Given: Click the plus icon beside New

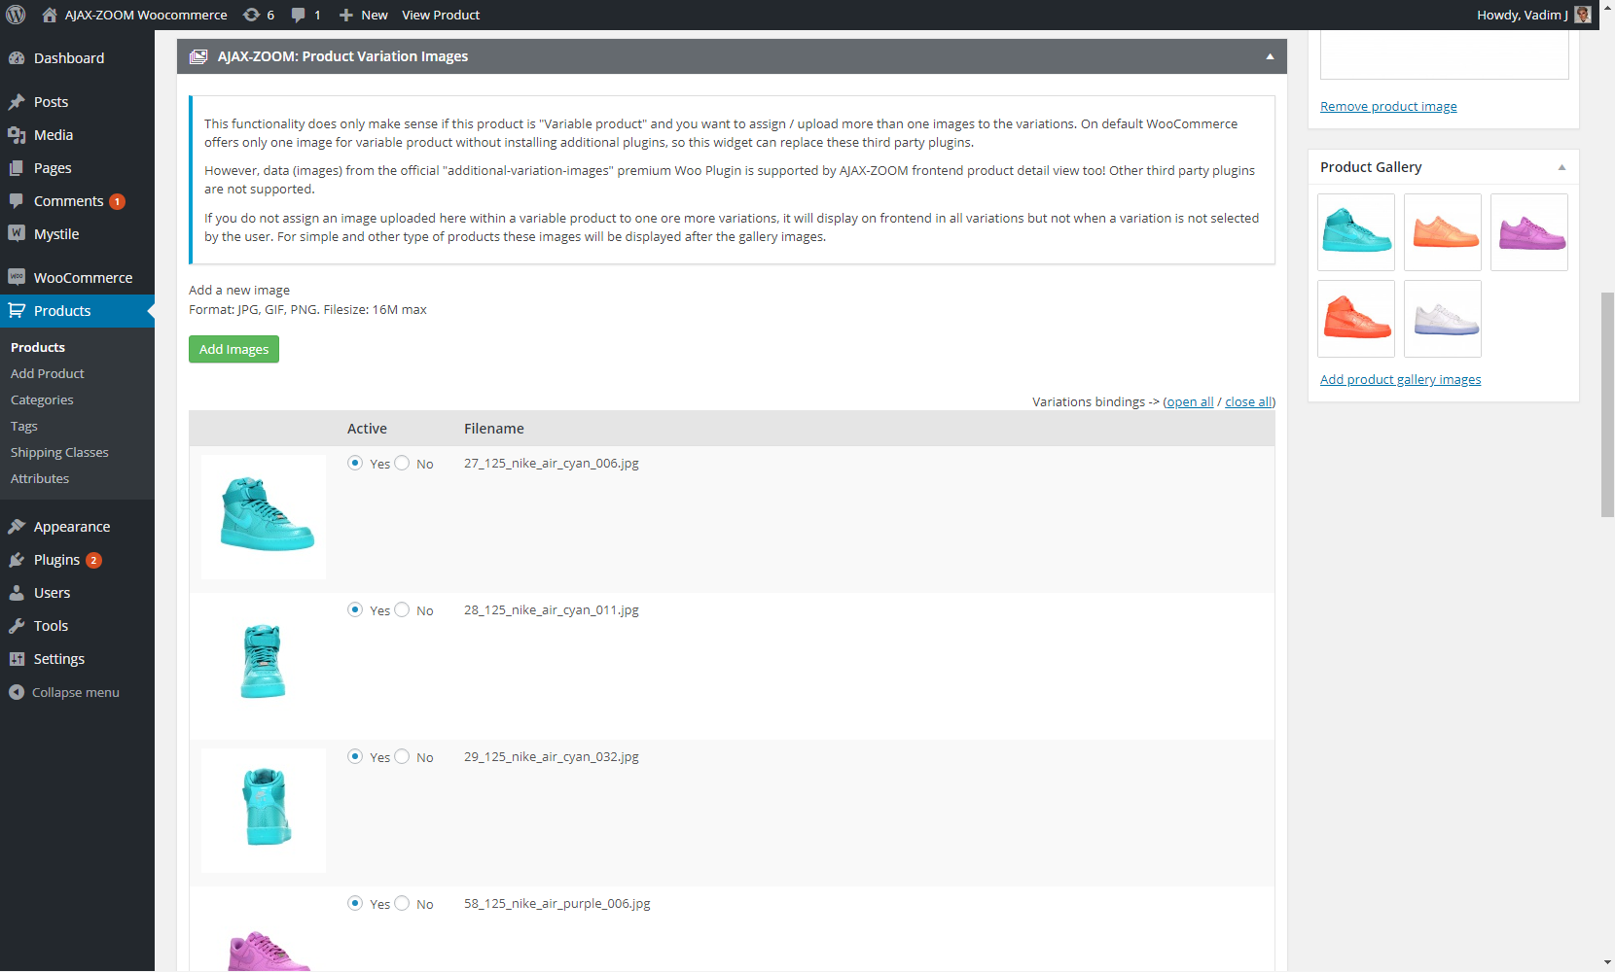Looking at the screenshot, I should click(345, 15).
